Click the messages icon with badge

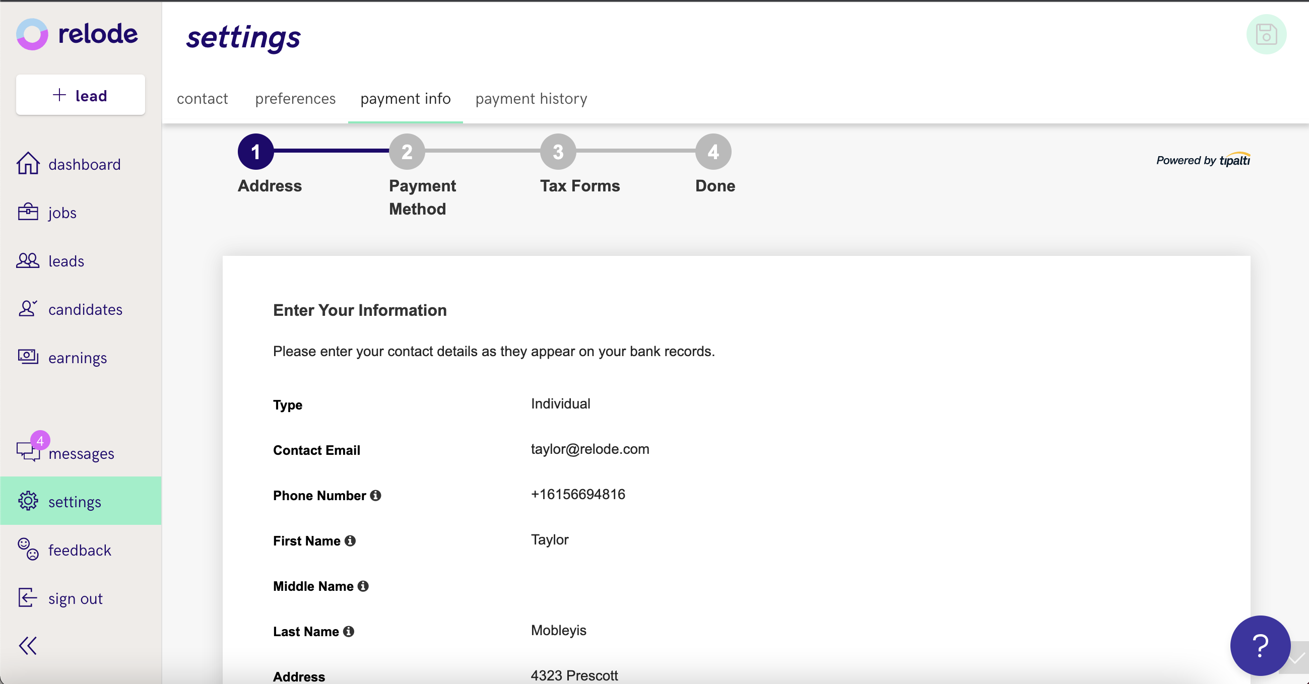click(x=28, y=451)
